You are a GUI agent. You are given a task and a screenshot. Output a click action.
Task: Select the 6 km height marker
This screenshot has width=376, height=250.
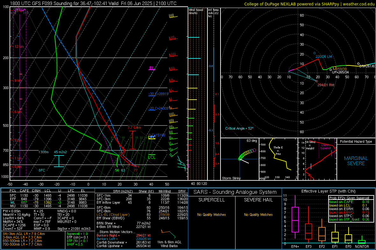18,112
